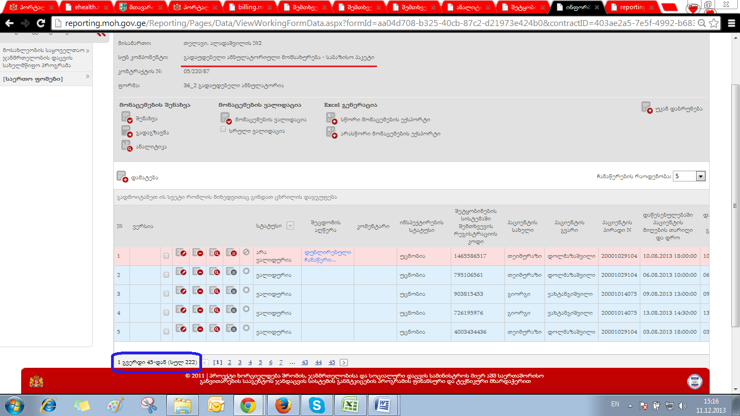Click the დამატება (Add) record icon
The image size is (740, 416).
pos(122,177)
